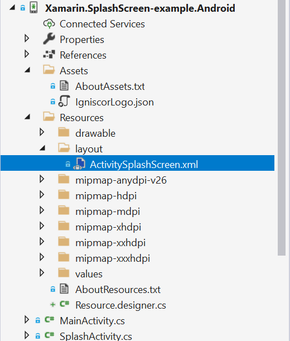Click the values folder icon

(64, 273)
